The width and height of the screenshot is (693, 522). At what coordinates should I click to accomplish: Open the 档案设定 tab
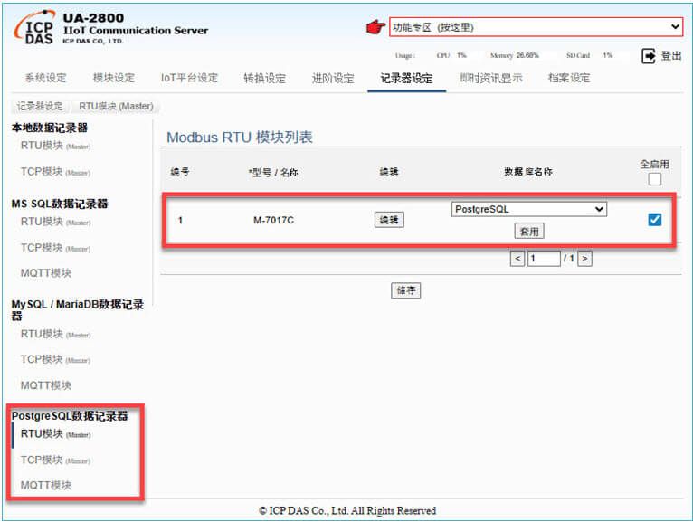569,78
